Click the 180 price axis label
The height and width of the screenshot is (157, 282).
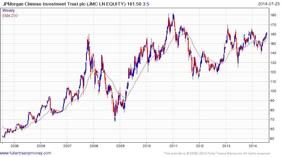click(273, 15)
